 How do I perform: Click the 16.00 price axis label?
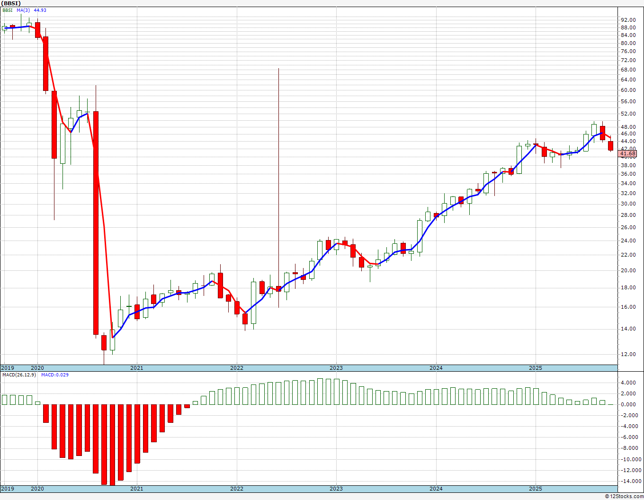coord(628,307)
